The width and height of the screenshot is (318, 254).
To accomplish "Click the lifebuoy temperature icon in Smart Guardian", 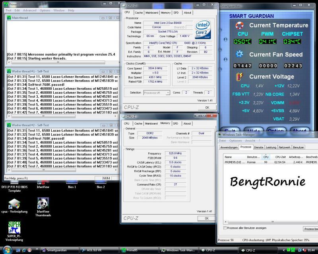I will tap(240, 25).
